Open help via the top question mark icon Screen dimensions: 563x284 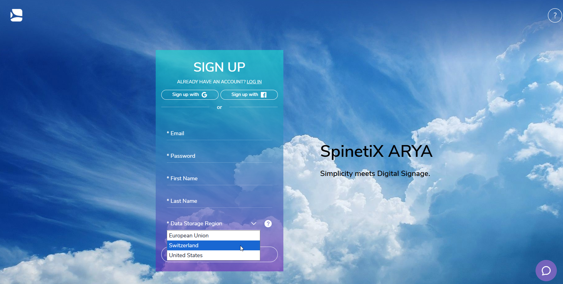(x=555, y=15)
